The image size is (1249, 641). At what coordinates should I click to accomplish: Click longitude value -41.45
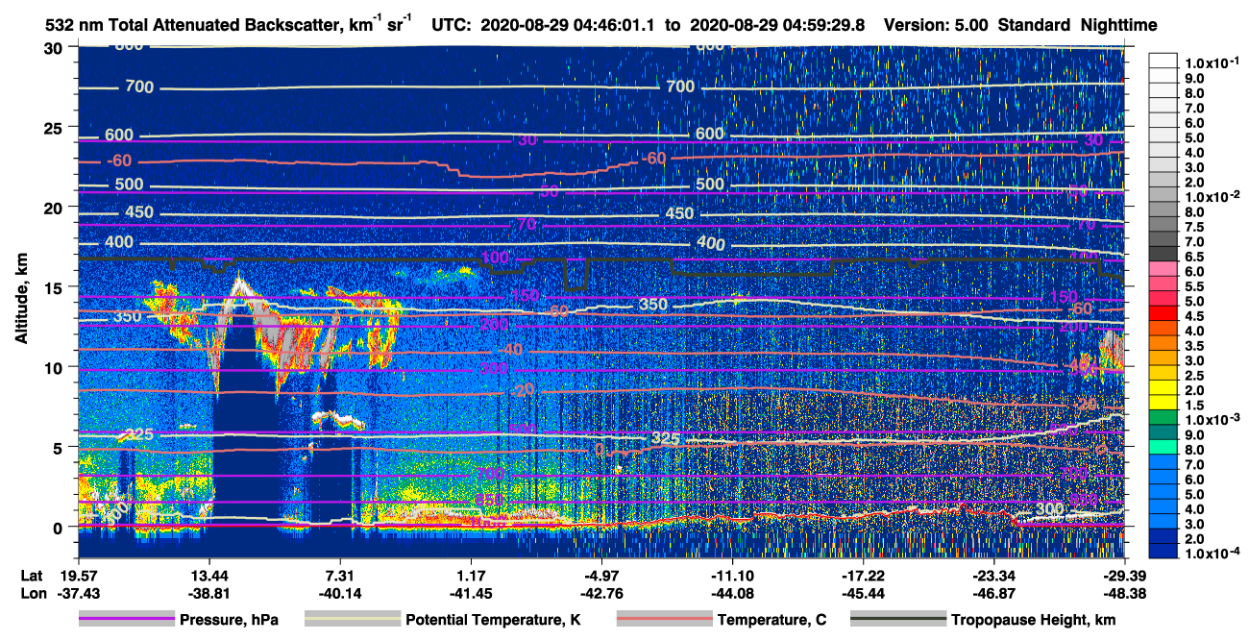[470, 594]
